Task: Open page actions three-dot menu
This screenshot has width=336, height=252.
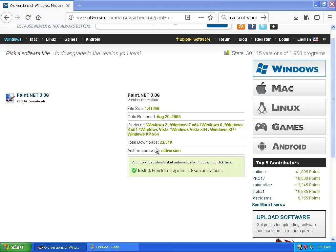Action: [201, 17]
